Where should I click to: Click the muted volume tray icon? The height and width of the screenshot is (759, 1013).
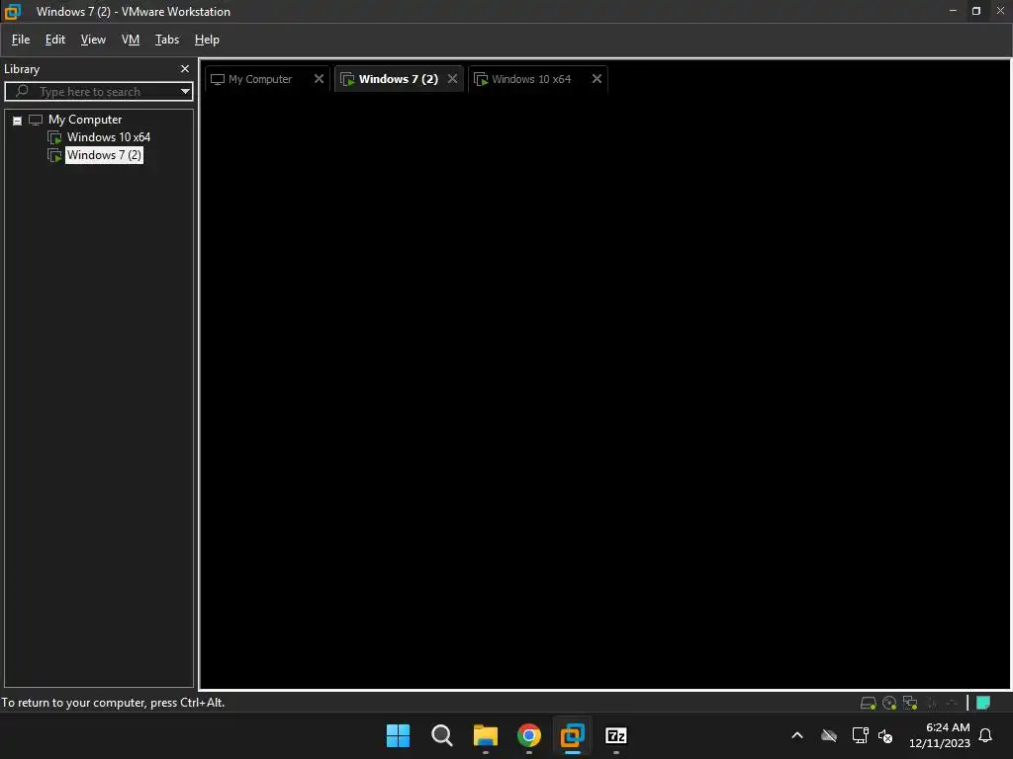885,735
